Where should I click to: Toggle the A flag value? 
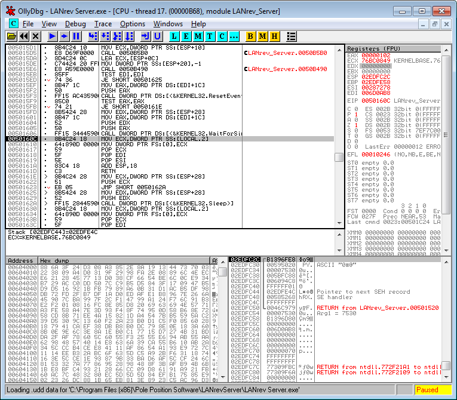coord(356,120)
